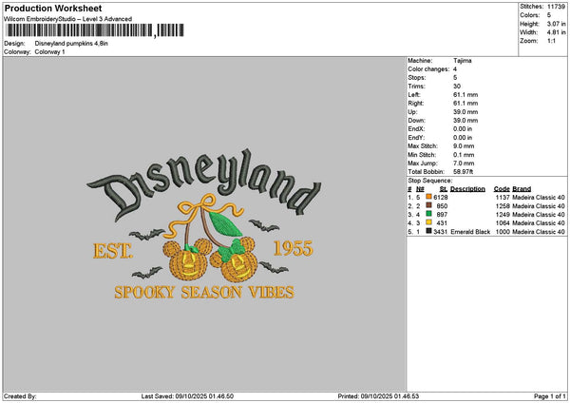Click the 'EST.' text in the design
Image resolution: width=570 pixels, height=403 pixels.
point(113,251)
